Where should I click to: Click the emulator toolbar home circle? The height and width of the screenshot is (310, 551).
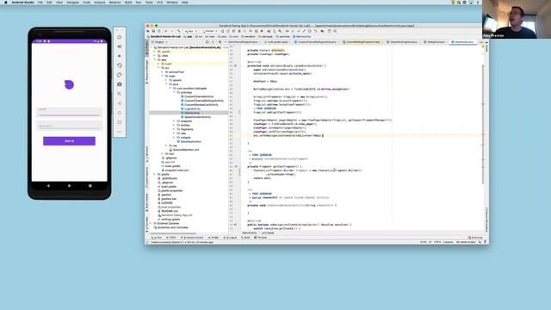point(120,113)
